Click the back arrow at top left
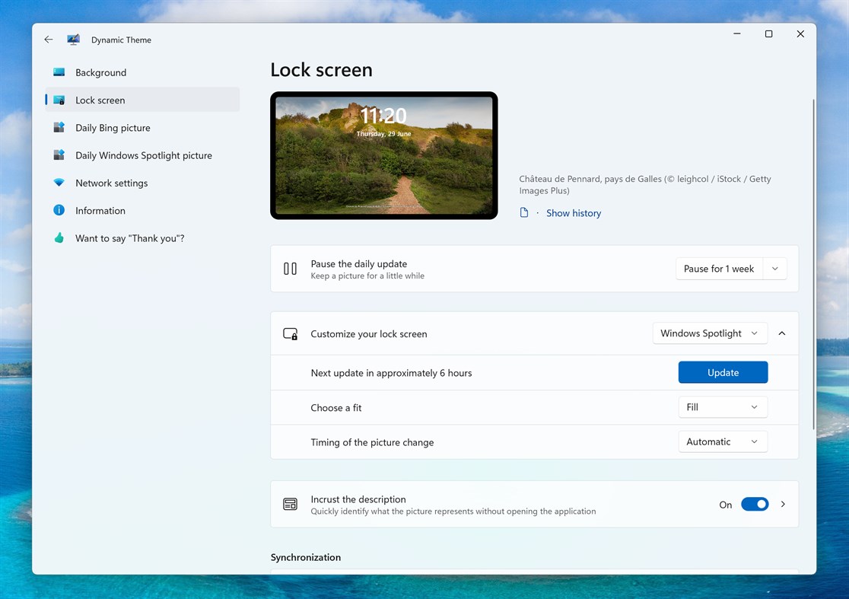Image resolution: width=849 pixels, height=599 pixels. coord(48,40)
